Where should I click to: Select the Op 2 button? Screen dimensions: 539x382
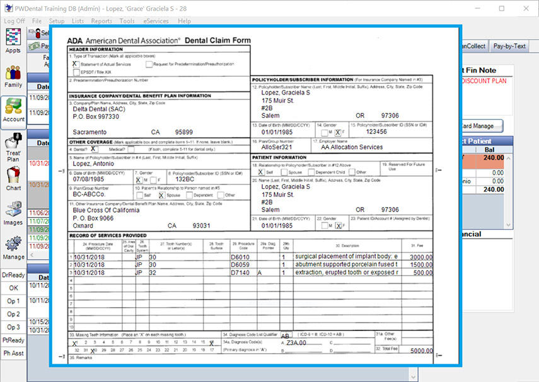click(x=13, y=314)
